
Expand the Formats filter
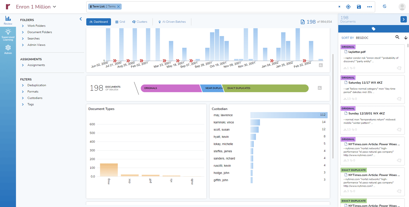(23, 92)
